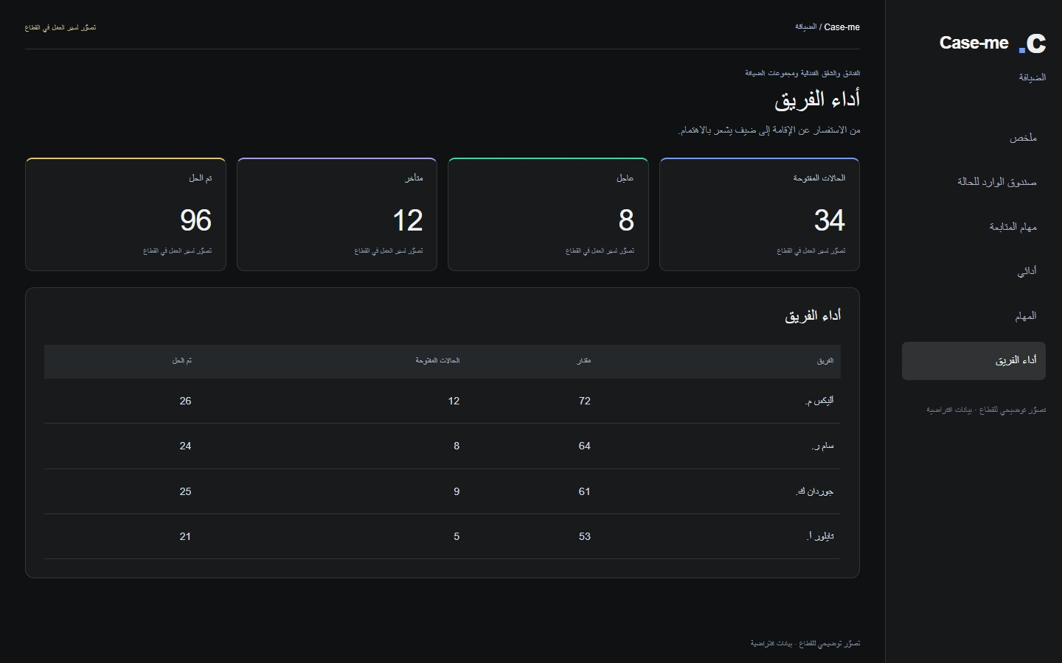Click the مقدار column header
Screen dimensions: 1062x663
point(583,361)
